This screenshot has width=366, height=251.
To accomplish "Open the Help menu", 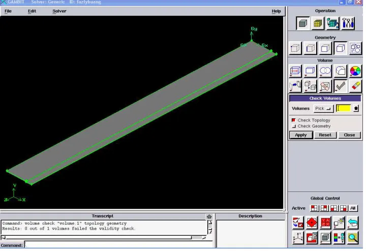I will click(x=276, y=11).
